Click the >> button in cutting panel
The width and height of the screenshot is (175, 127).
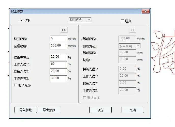[x=64, y=30]
